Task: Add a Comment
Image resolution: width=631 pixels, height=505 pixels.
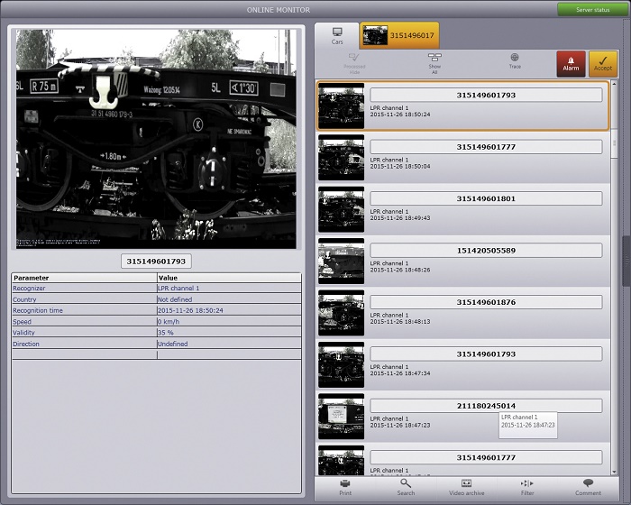Action: [588, 487]
